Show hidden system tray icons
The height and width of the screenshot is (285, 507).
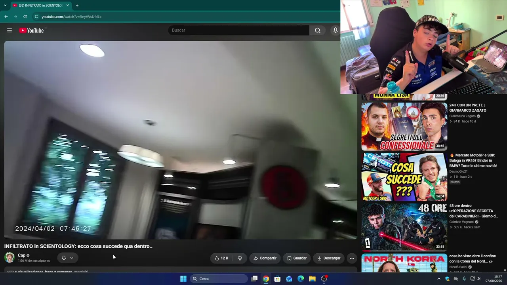click(438, 279)
